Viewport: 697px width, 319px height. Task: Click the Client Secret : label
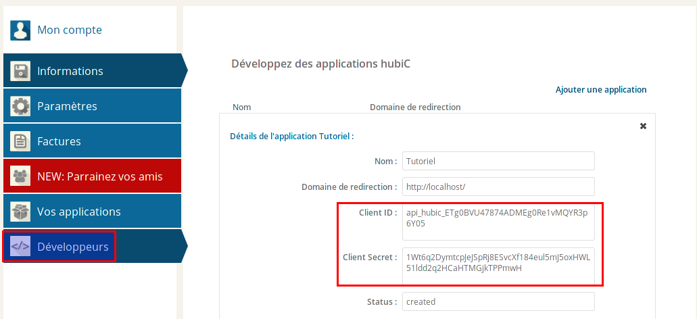370,257
